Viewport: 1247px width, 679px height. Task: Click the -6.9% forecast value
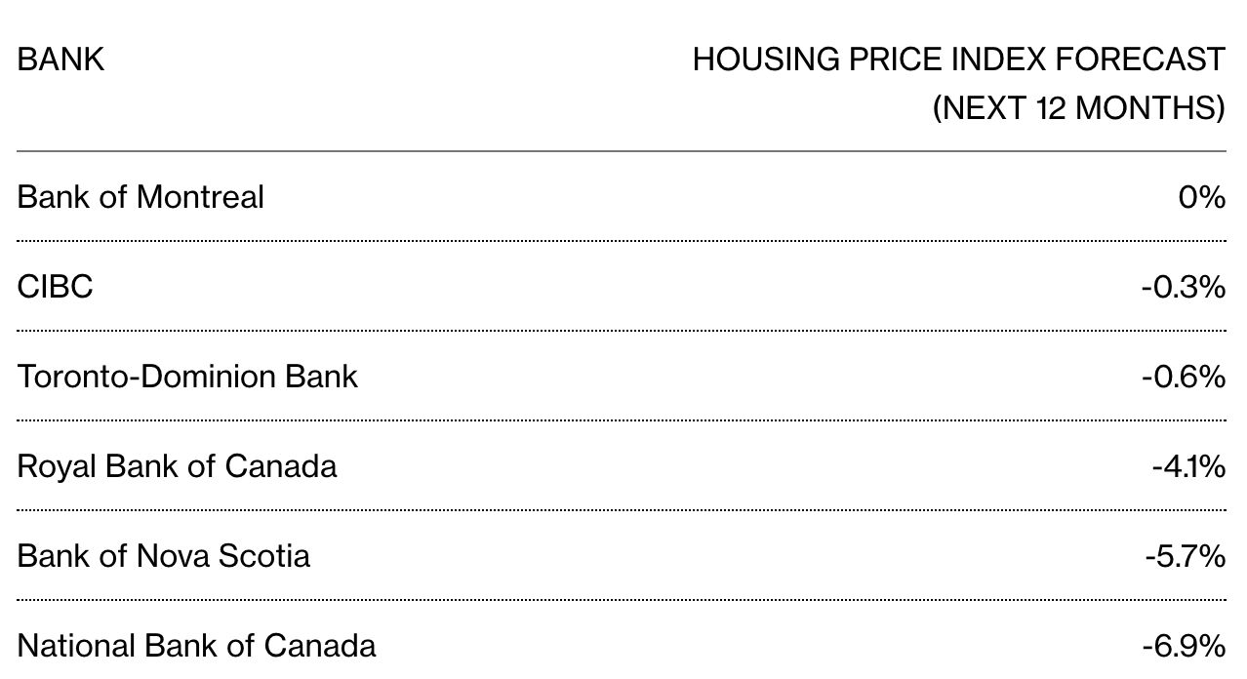(x=1183, y=646)
